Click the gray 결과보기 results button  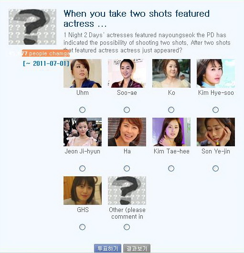pyautogui.click(x=137, y=248)
